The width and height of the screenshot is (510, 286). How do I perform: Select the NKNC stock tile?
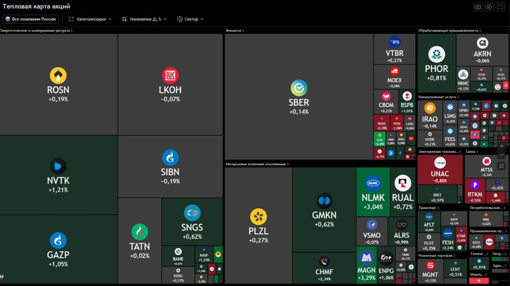463,79
